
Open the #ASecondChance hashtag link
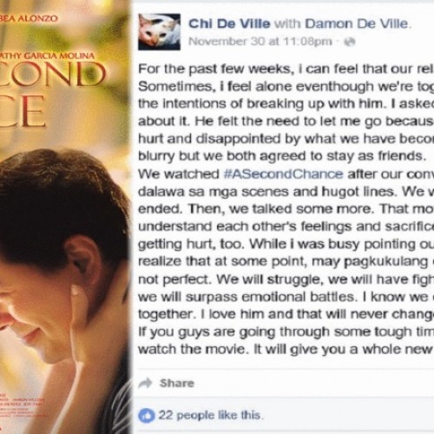pos(284,174)
